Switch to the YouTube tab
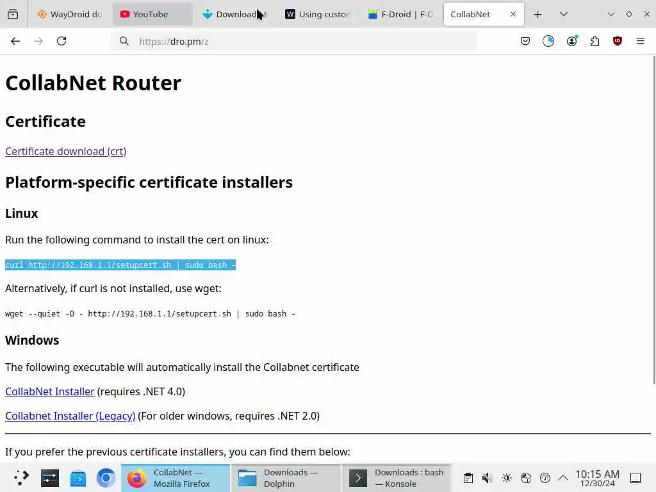This screenshot has width=656, height=492. [152, 14]
